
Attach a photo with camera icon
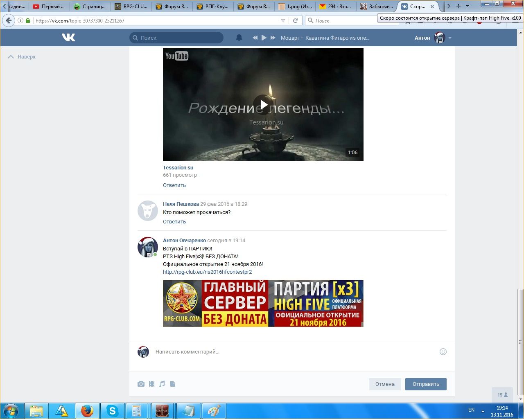tap(141, 384)
